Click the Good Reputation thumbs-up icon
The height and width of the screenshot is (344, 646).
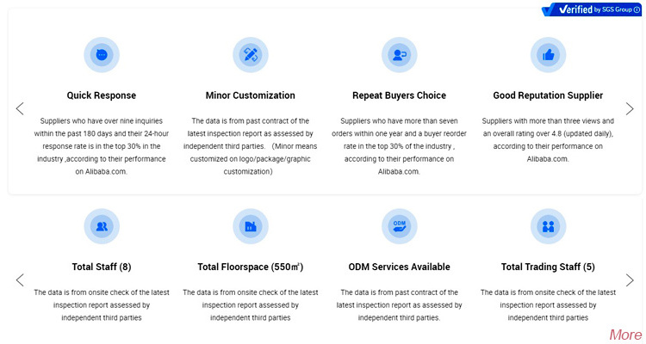548,55
